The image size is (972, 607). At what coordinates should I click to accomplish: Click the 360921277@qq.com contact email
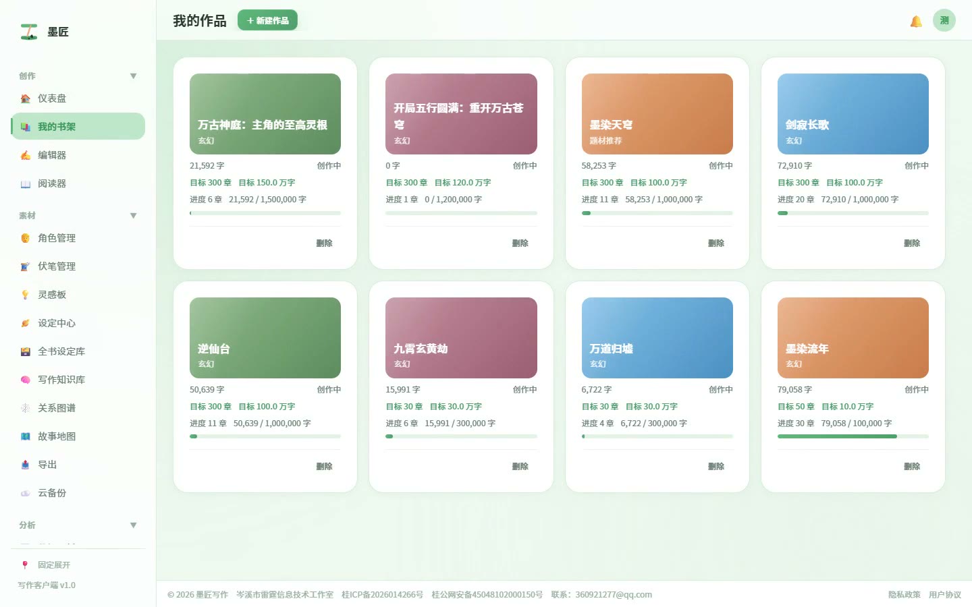click(614, 595)
